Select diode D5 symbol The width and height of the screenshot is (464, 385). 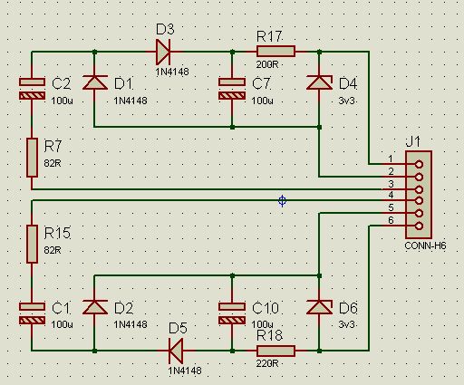[176, 351]
